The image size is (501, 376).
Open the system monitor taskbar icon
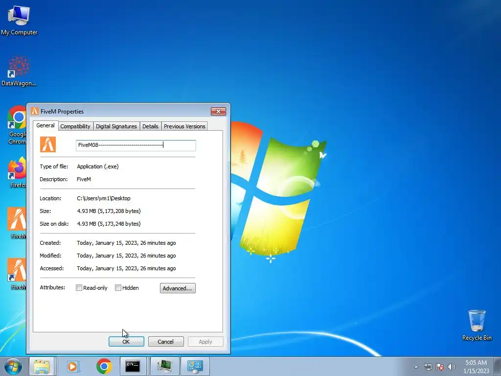click(x=164, y=366)
